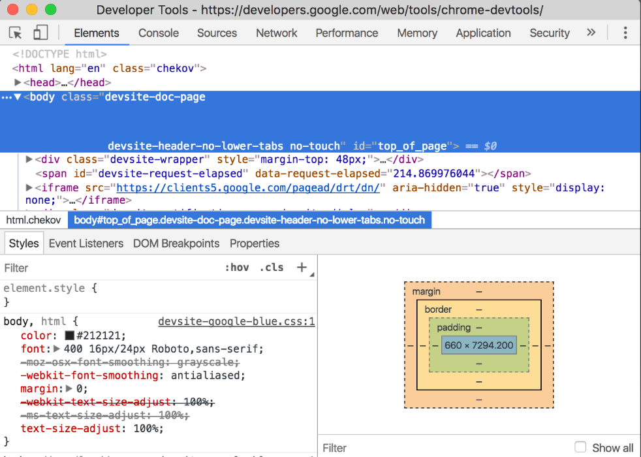
Task: Select the body#top_of_page breadcrumb
Action: (x=249, y=220)
